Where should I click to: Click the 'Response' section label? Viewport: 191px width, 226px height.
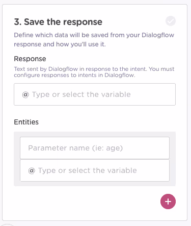(x=30, y=59)
